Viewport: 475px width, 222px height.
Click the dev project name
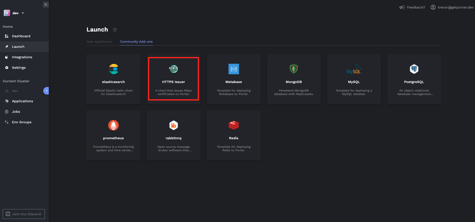click(x=15, y=13)
